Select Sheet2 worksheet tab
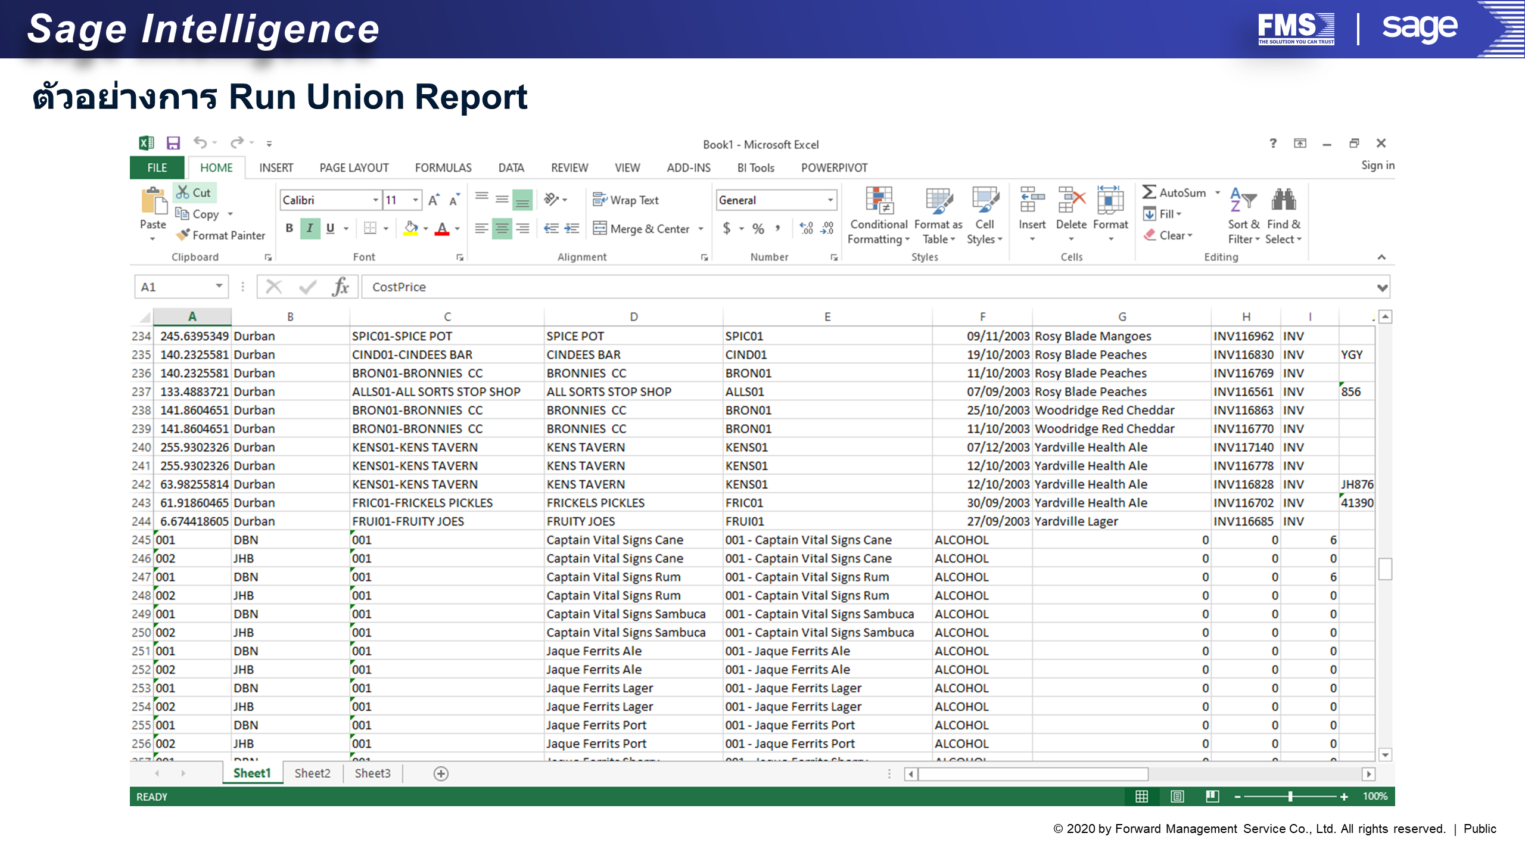Screen dimensions: 1525x858 tap(312, 773)
